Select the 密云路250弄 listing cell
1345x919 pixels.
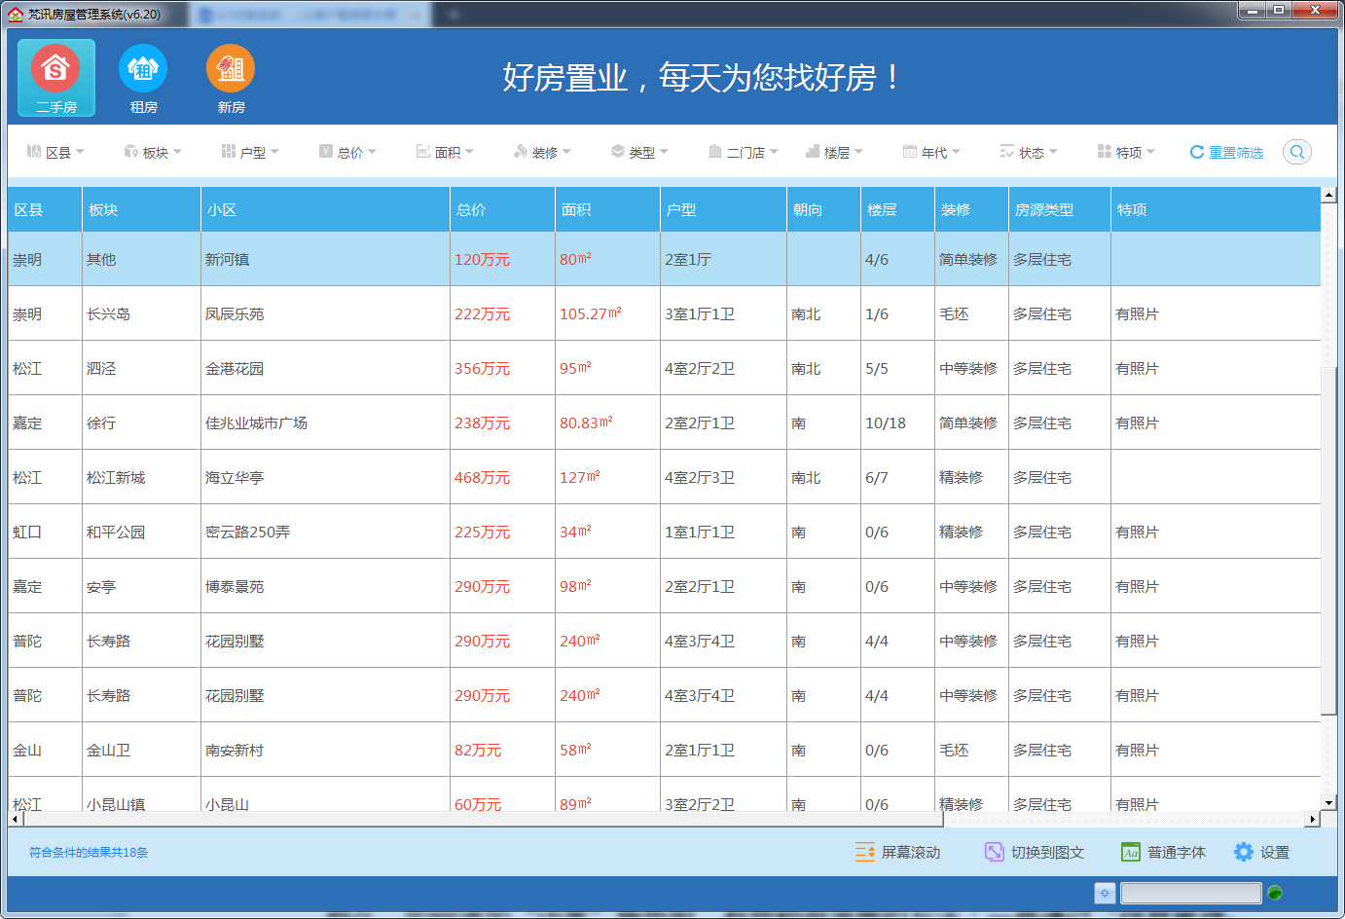tap(325, 532)
